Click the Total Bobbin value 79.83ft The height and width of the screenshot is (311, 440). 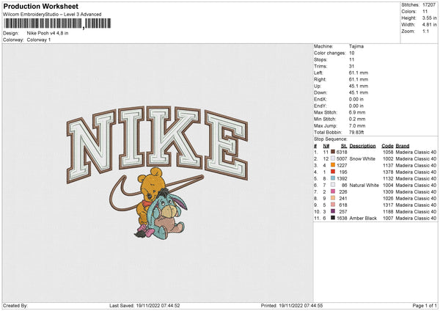tap(356, 132)
